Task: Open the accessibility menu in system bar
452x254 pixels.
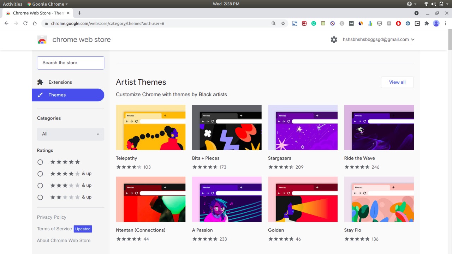Action: 411,4
